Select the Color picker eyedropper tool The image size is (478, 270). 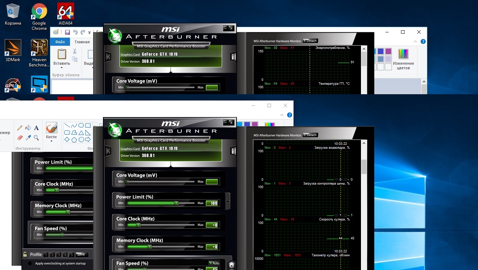pyautogui.click(x=28, y=137)
